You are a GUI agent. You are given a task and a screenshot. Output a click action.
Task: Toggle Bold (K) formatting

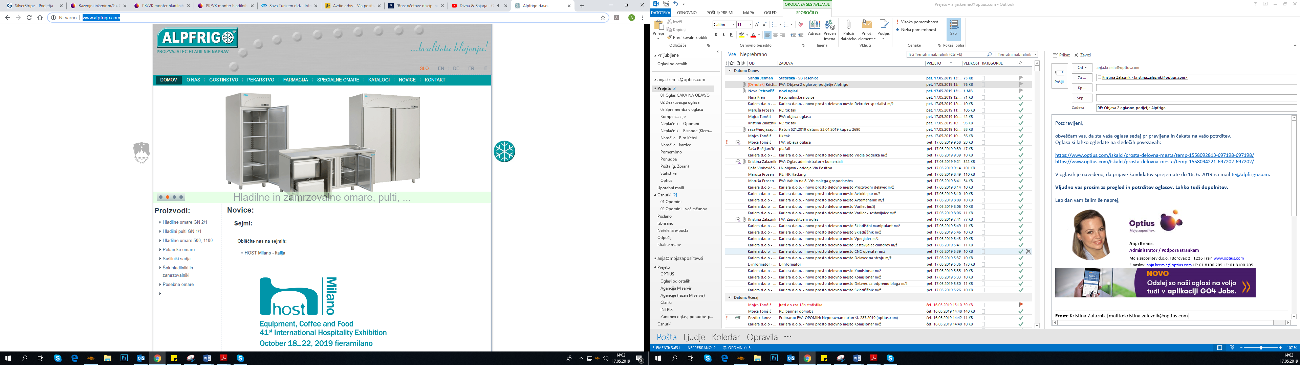click(716, 35)
